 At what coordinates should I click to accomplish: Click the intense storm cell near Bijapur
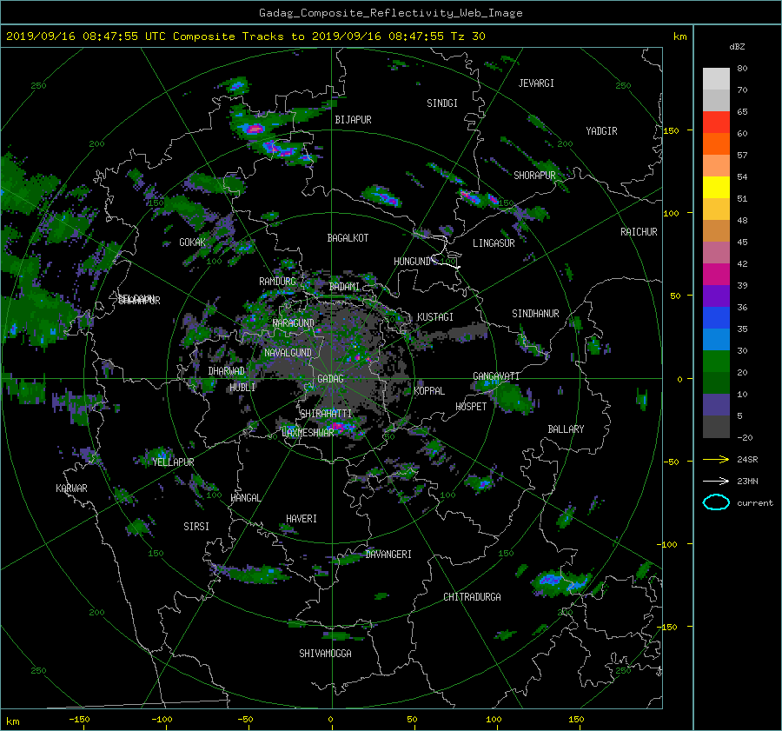[x=255, y=130]
